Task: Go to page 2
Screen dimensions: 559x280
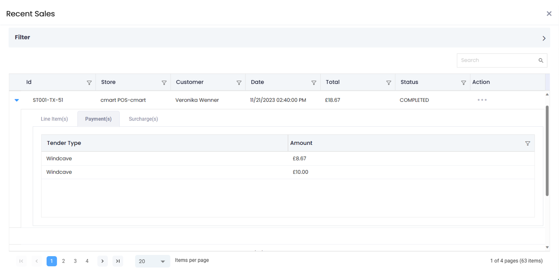Action: click(63, 261)
